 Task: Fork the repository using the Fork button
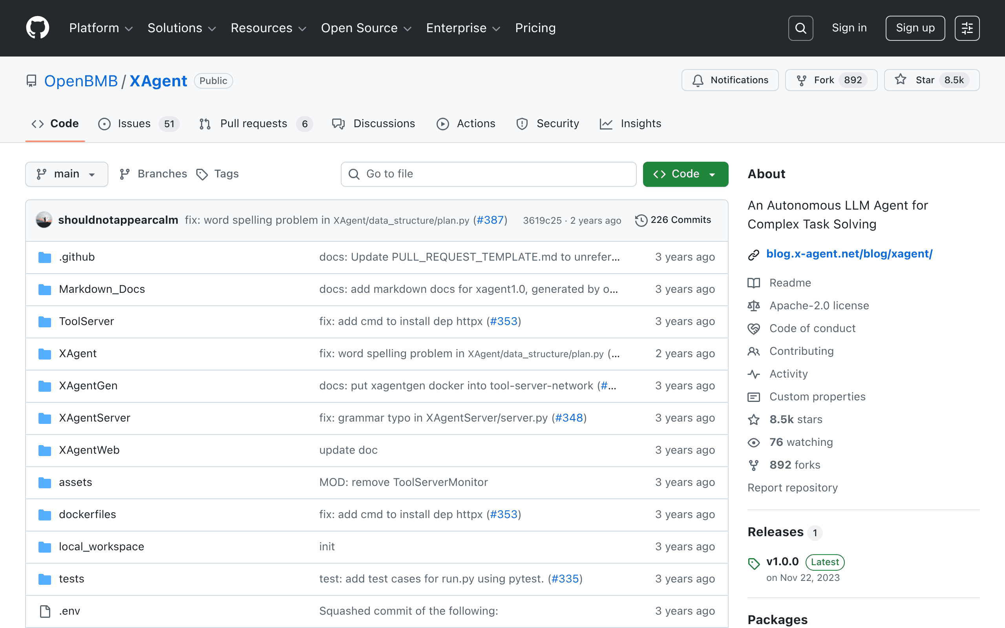(x=831, y=80)
